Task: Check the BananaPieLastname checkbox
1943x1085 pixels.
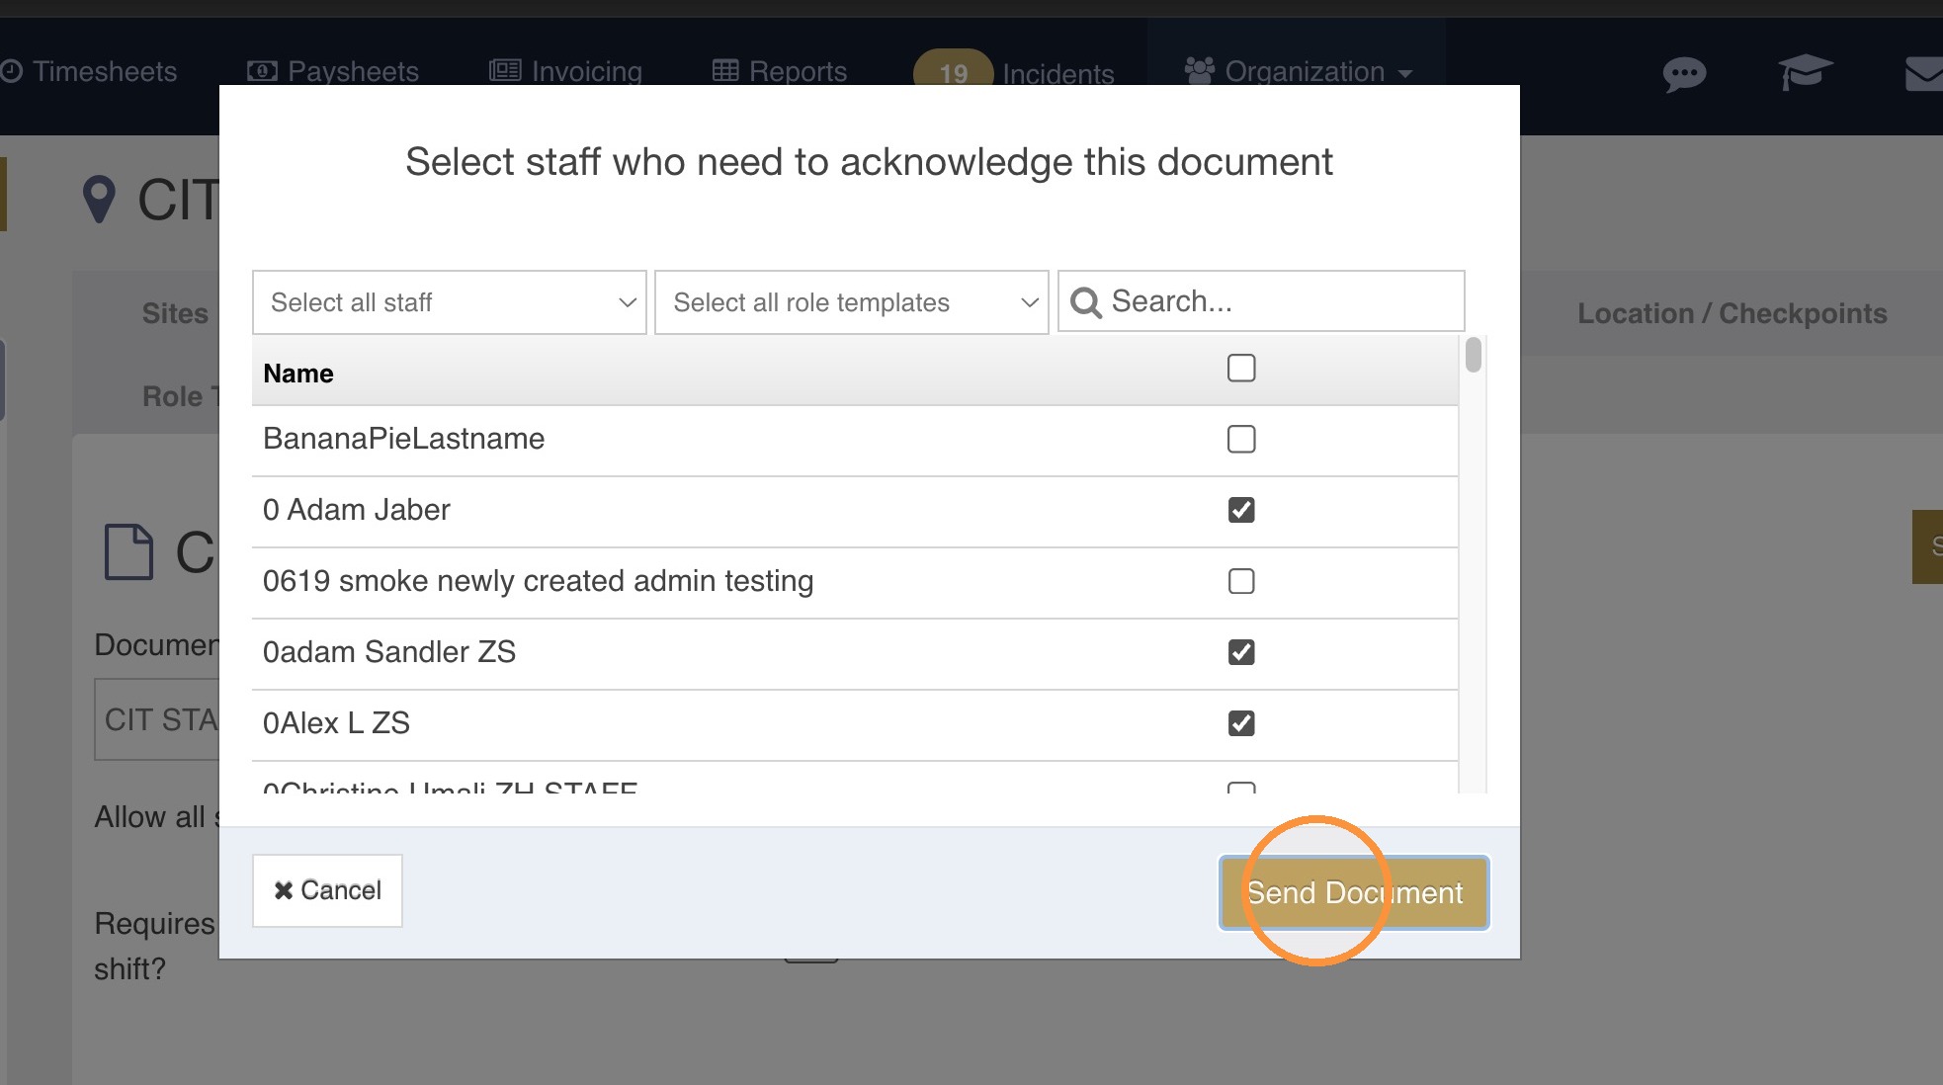Action: [1241, 439]
